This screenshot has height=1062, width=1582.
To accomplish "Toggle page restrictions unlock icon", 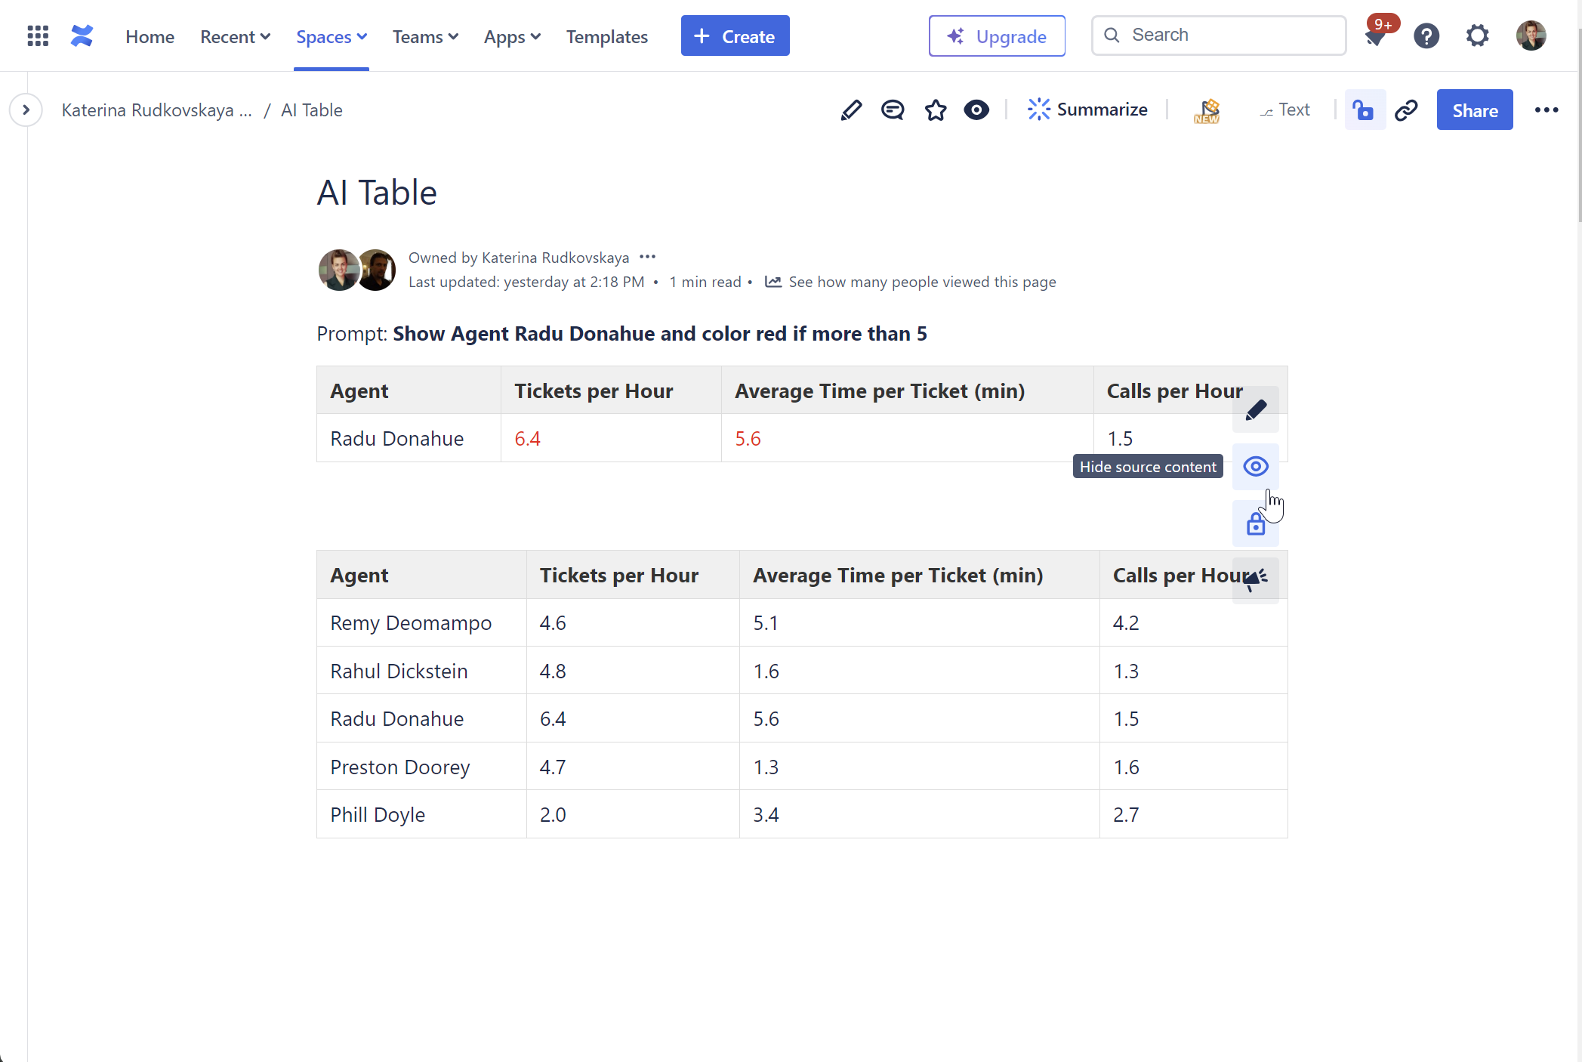I will (x=1364, y=110).
